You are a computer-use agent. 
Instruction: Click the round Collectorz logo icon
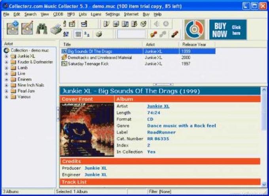pyautogui.click(x=195, y=29)
